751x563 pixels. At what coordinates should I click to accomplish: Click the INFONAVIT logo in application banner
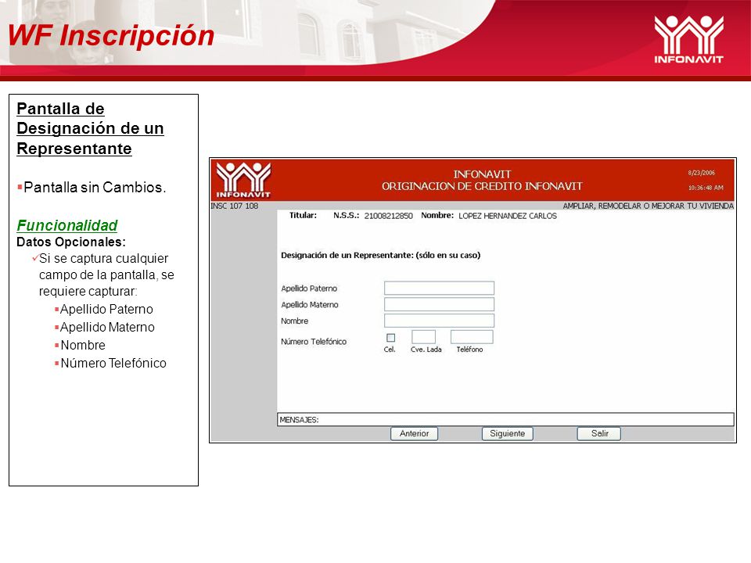coord(243,180)
